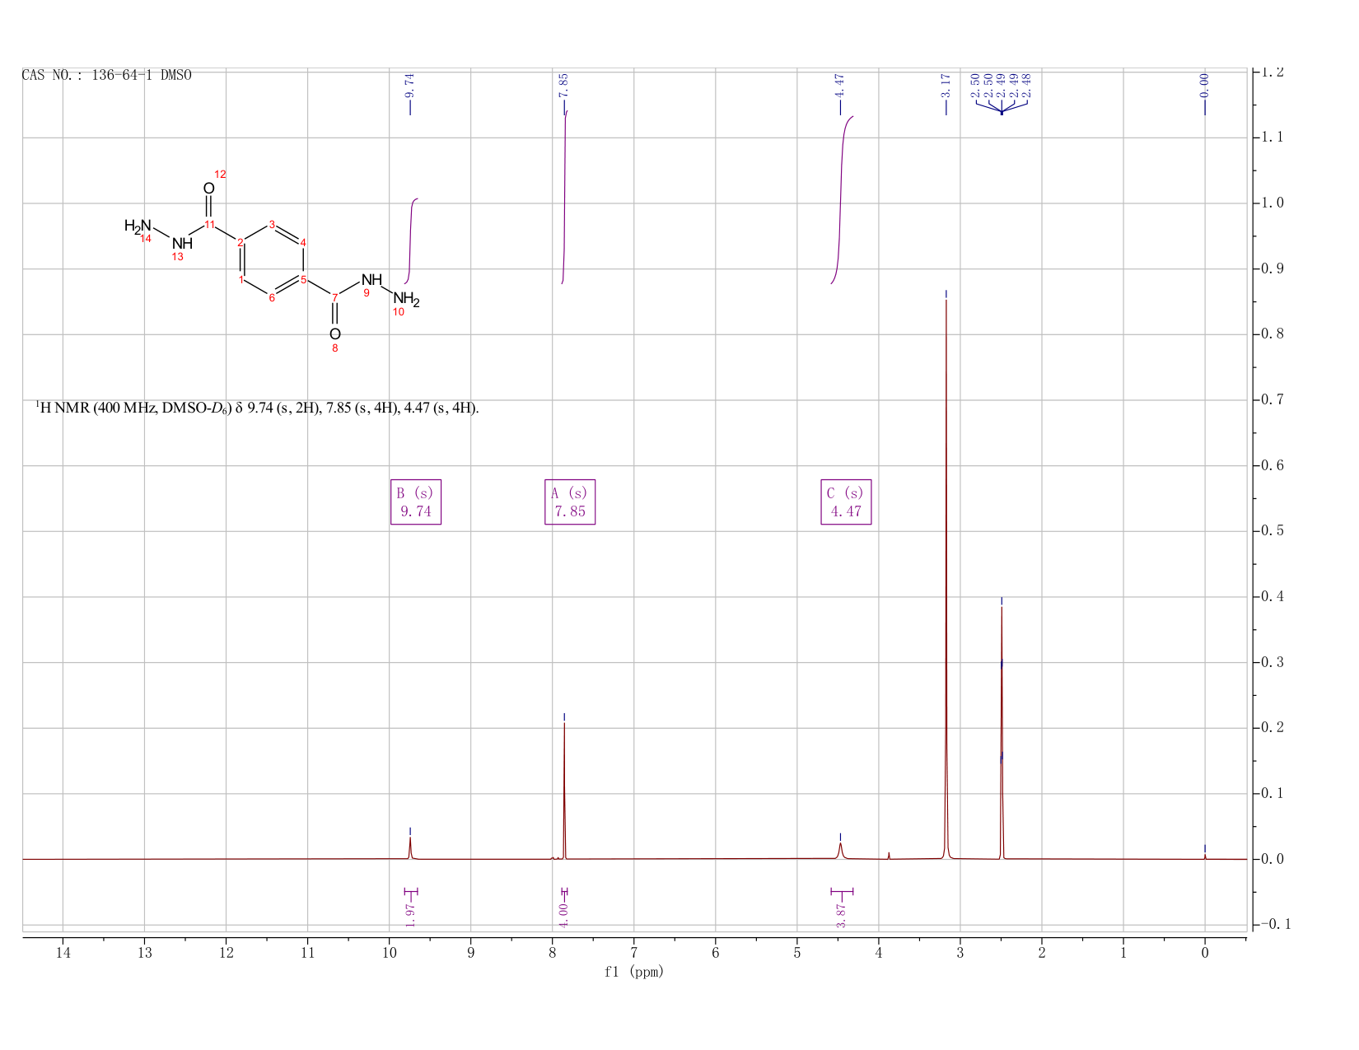Image resolution: width=1359 pixels, height=1050 pixels.
Task: Click the 8 ppm axis tick label
Action: point(553,953)
